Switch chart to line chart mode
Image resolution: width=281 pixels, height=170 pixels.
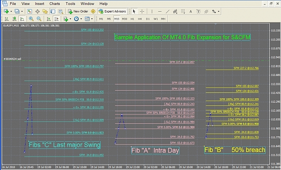tap(22, 19)
